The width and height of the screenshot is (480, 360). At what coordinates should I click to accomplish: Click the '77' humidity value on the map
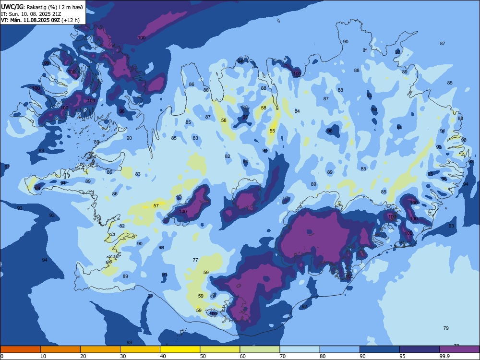click(x=195, y=260)
